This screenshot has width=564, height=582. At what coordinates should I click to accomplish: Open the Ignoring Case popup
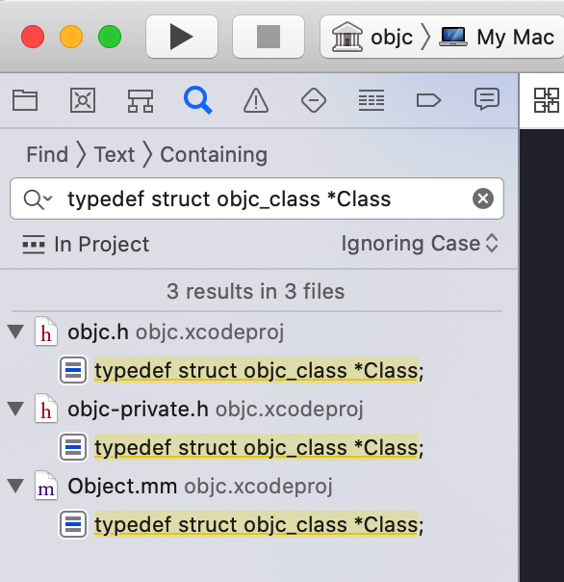pyautogui.click(x=420, y=244)
